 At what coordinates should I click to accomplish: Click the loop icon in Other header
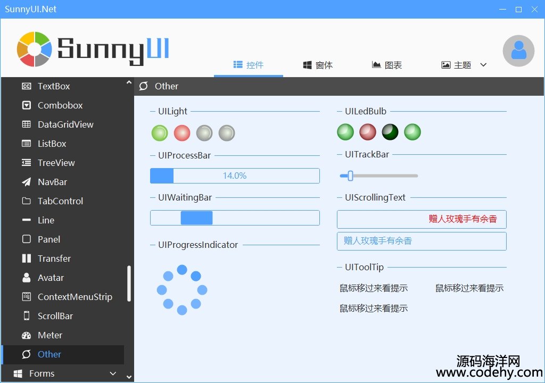[x=144, y=86]
